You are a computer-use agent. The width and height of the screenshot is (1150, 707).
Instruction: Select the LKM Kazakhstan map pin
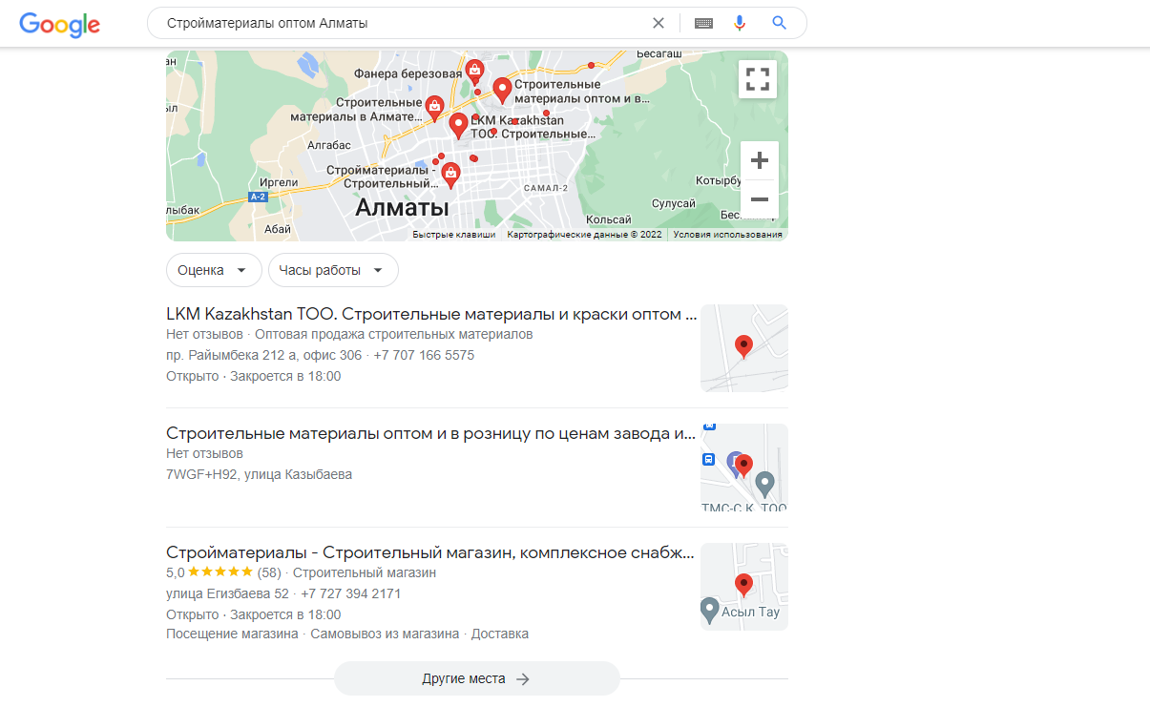point(458,125)
